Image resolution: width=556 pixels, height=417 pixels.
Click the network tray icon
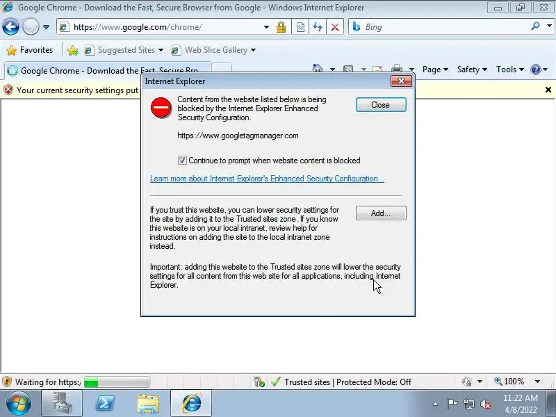click(468, 404)
